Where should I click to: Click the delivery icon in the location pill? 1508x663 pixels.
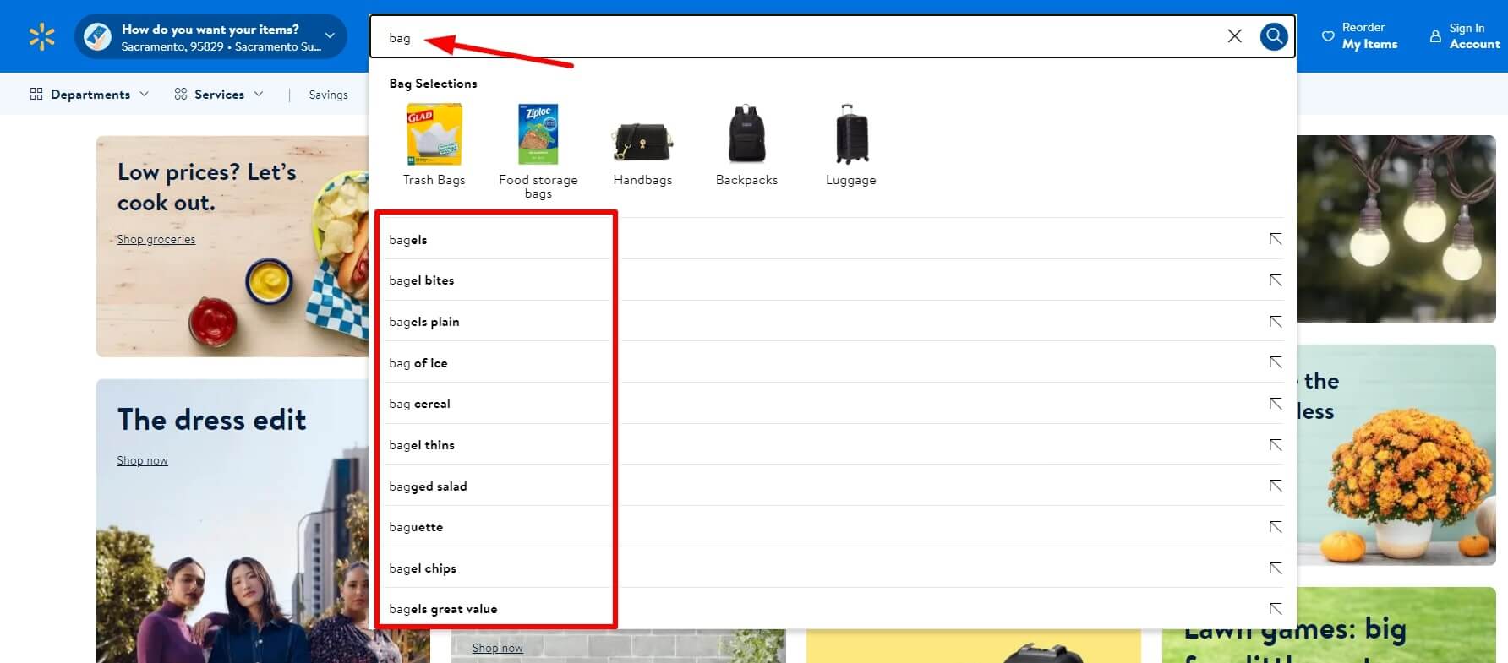click(97, 36)
